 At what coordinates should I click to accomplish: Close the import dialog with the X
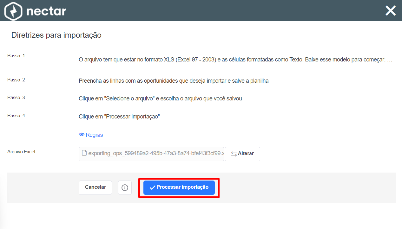pyautogui.click(x=391, y=11)
